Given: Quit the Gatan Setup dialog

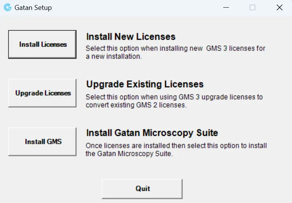Looking at the screenshot, I should pyautogui.click(x=142, y=188).
